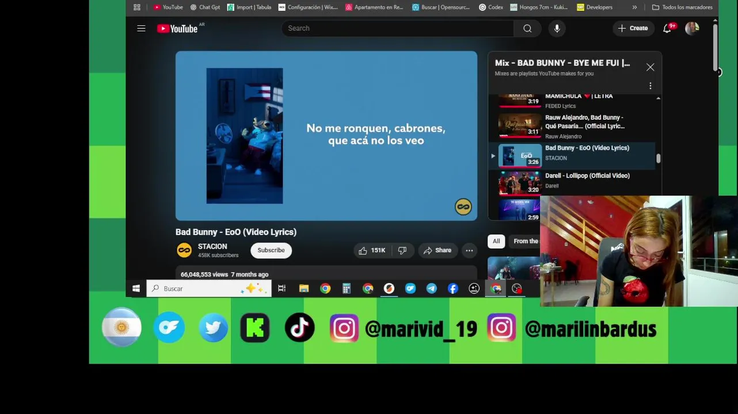Play Darell - Lollipop (Official Video) item
Screen dimensions: 738x414
point(573,183)
